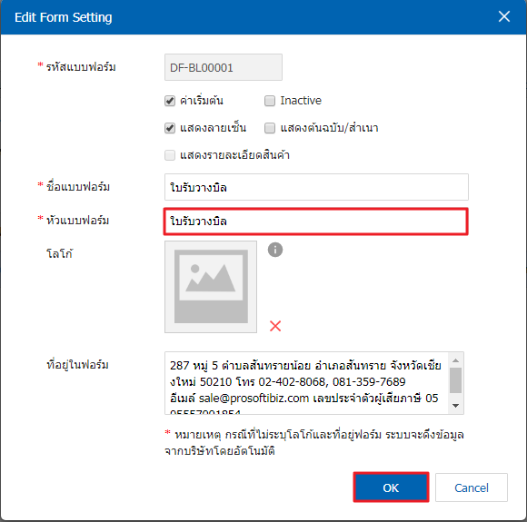Uncheck the แสดงลายเซ็น checkbox
The image size is (527, 522).
(170, 128)
